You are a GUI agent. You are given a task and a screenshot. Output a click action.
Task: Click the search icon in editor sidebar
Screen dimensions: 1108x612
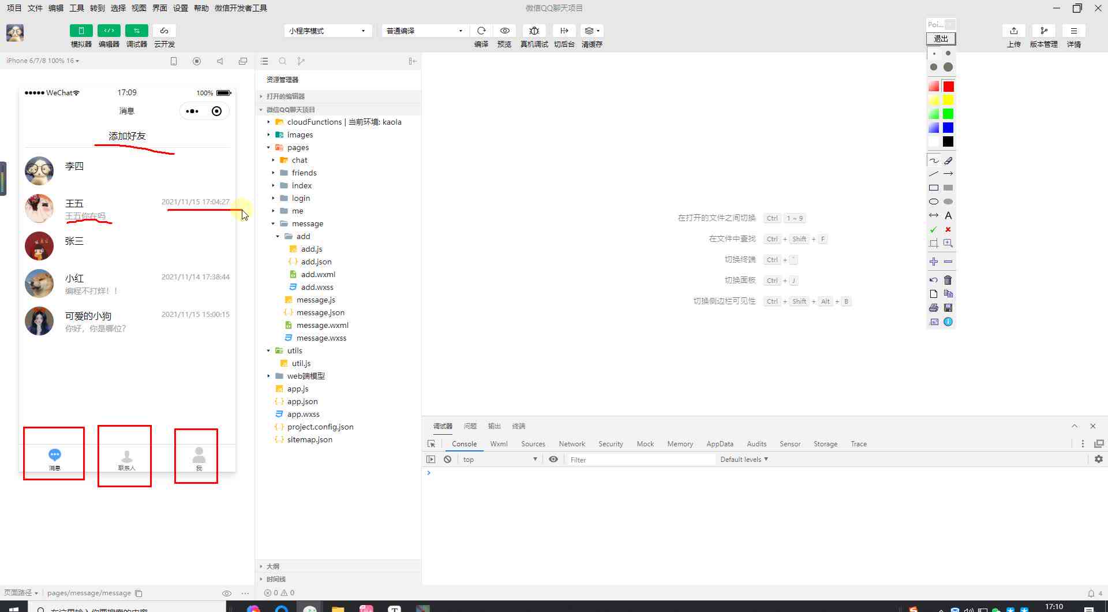(x=283, y=61)
